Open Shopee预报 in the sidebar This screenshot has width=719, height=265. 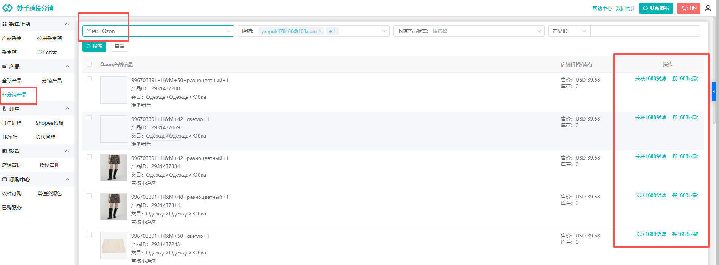click(50, 123)
